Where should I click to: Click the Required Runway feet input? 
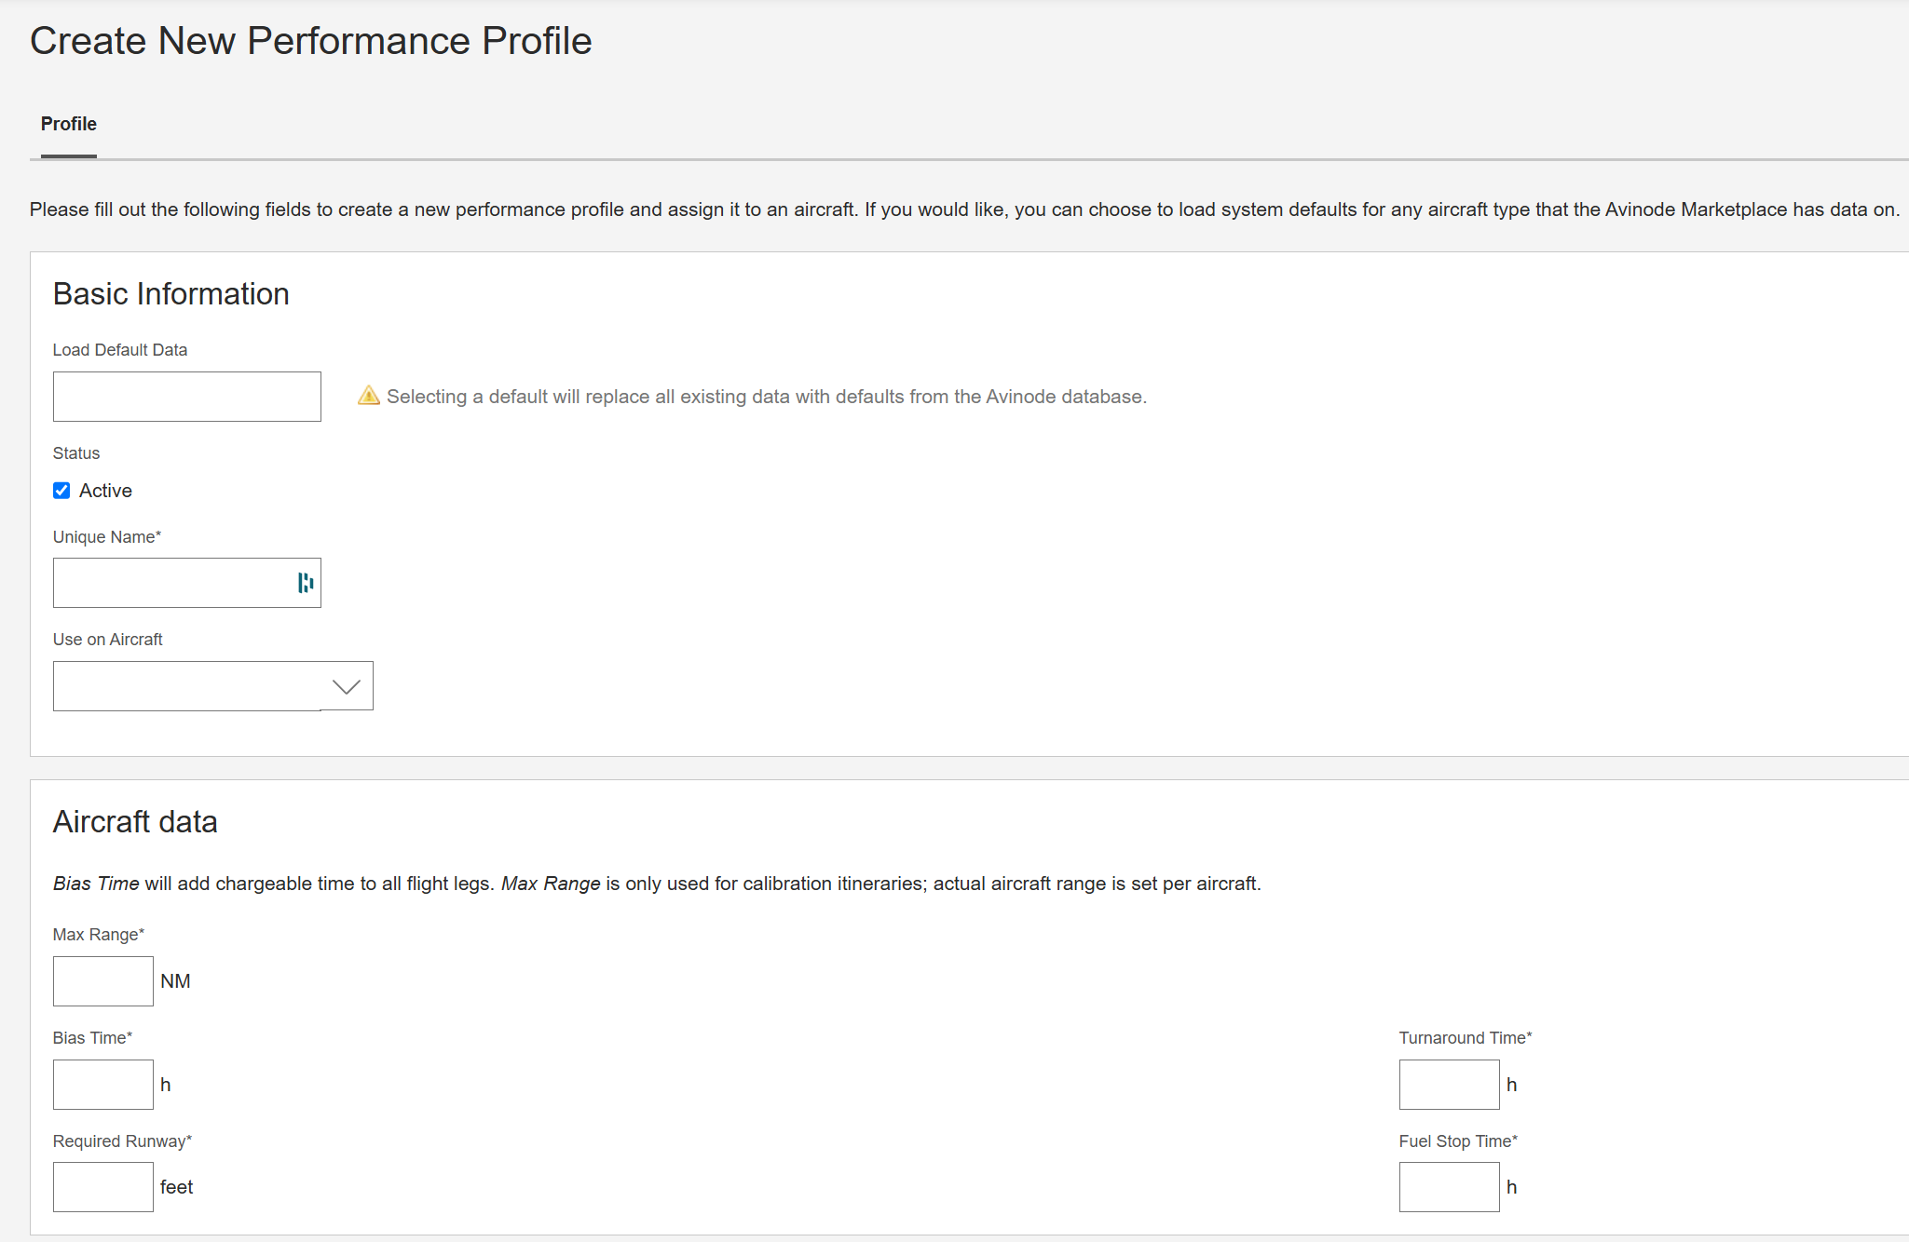102,1187
